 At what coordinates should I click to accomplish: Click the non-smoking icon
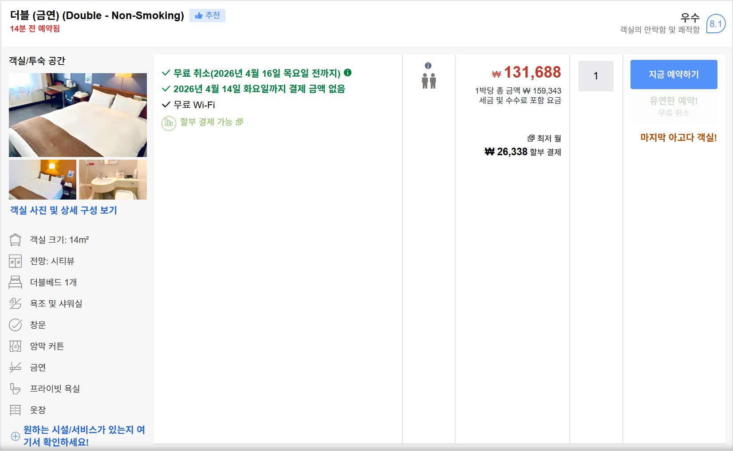(x=16, y=368)
